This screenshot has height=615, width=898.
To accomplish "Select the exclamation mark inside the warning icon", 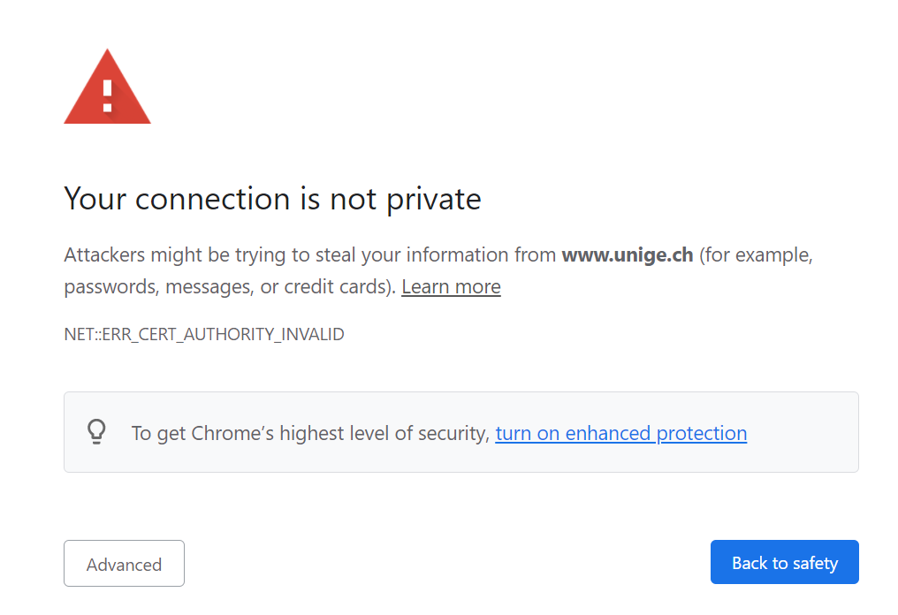I will (107, 95).
